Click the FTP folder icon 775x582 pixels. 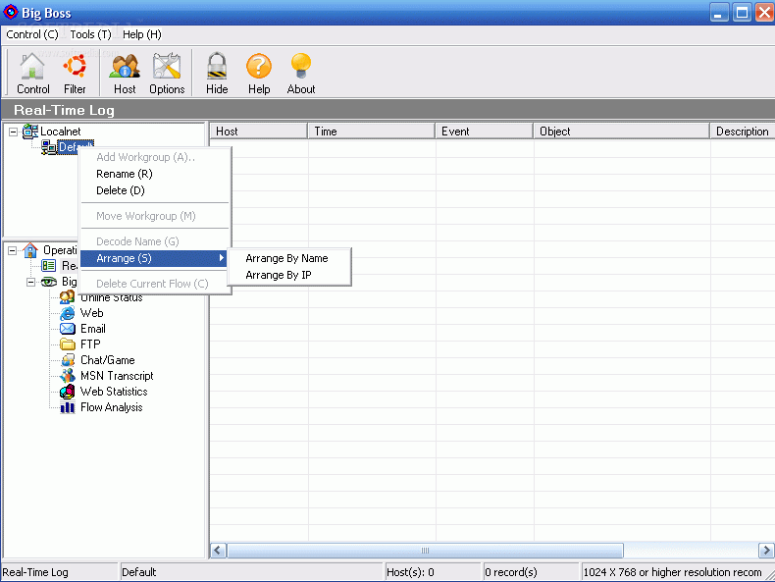point(68,344)
